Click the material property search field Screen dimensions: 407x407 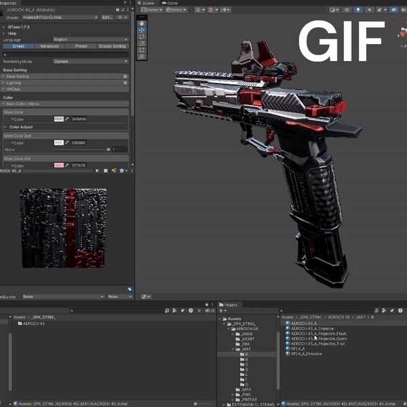coord(66,55)
